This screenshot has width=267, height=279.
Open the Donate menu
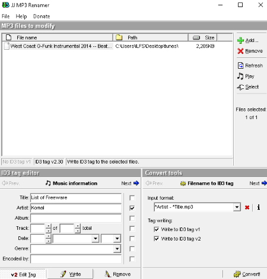click(x=42, y=16)
